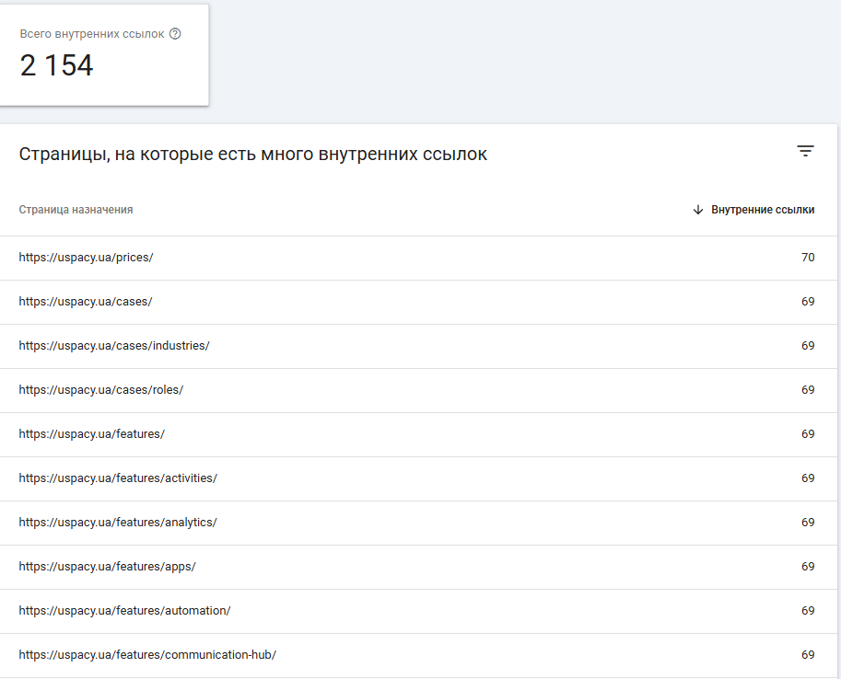This screenshot has width=841, height=679.
Task: Open the uspacy.ua/prices/ row
Action: pos(418,258)
